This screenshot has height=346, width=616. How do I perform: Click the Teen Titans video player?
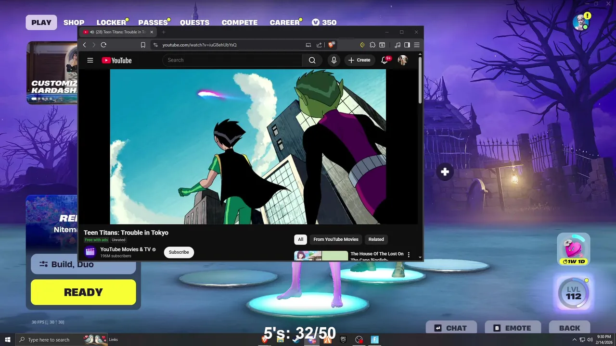tap(248, 147)
